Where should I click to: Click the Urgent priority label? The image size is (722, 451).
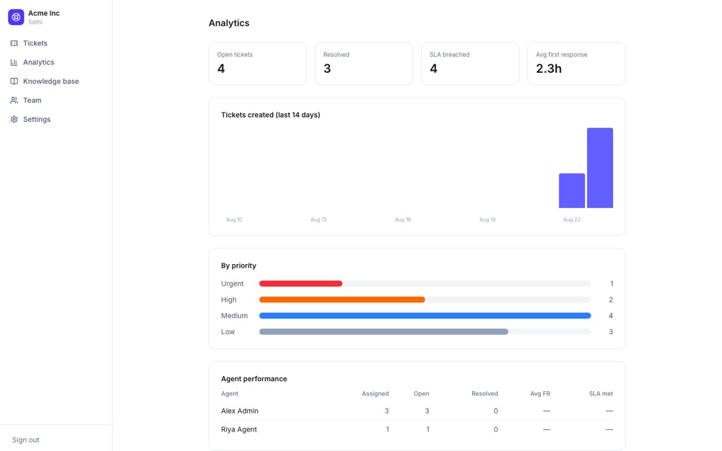coord(232,284)
